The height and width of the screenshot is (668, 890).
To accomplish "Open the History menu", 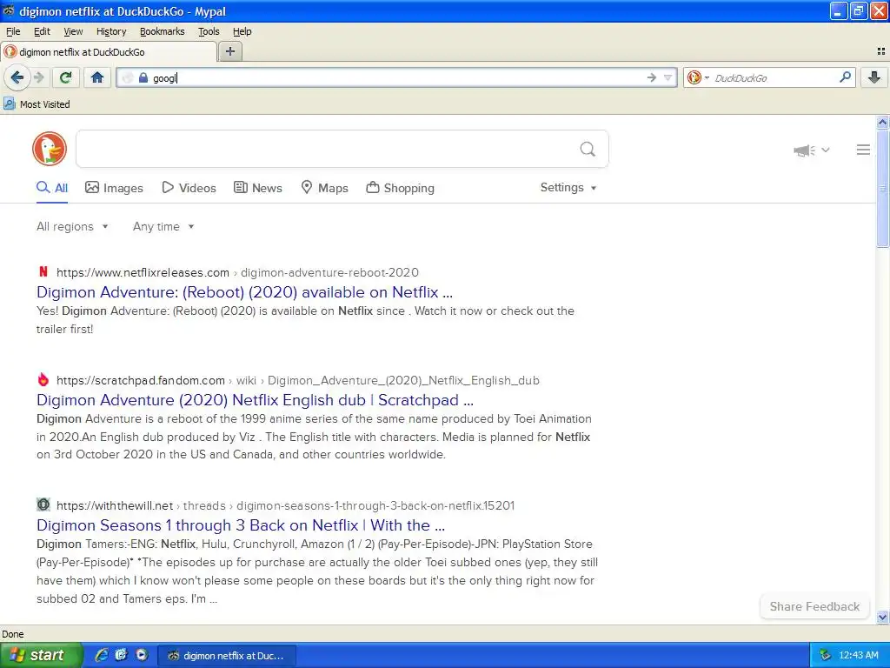I will [x=111, y=31].
